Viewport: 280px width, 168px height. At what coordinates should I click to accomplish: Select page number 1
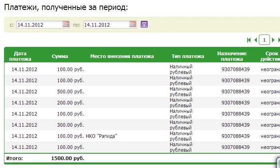[x=264, y=40]
